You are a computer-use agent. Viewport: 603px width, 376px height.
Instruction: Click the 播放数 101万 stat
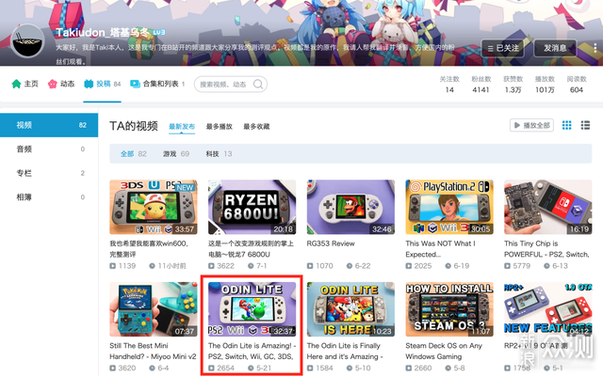tap(545, 85)
